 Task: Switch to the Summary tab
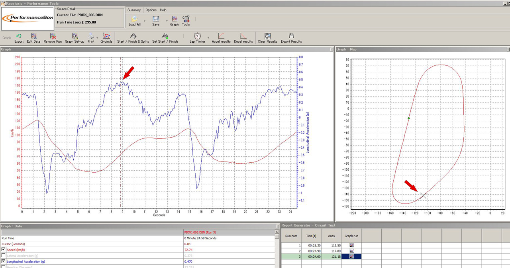134,10
